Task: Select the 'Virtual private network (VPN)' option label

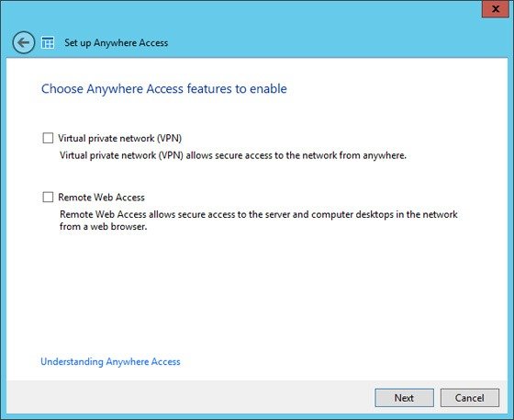Action: pos(119,138)
